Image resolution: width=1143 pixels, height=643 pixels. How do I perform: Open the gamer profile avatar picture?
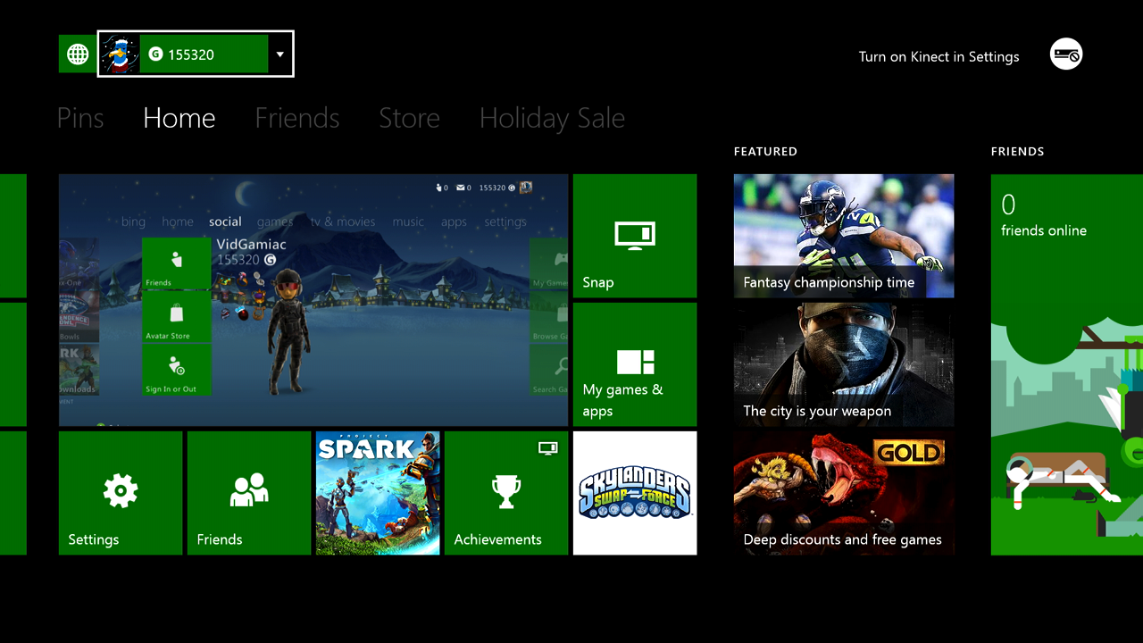[120, 54]
